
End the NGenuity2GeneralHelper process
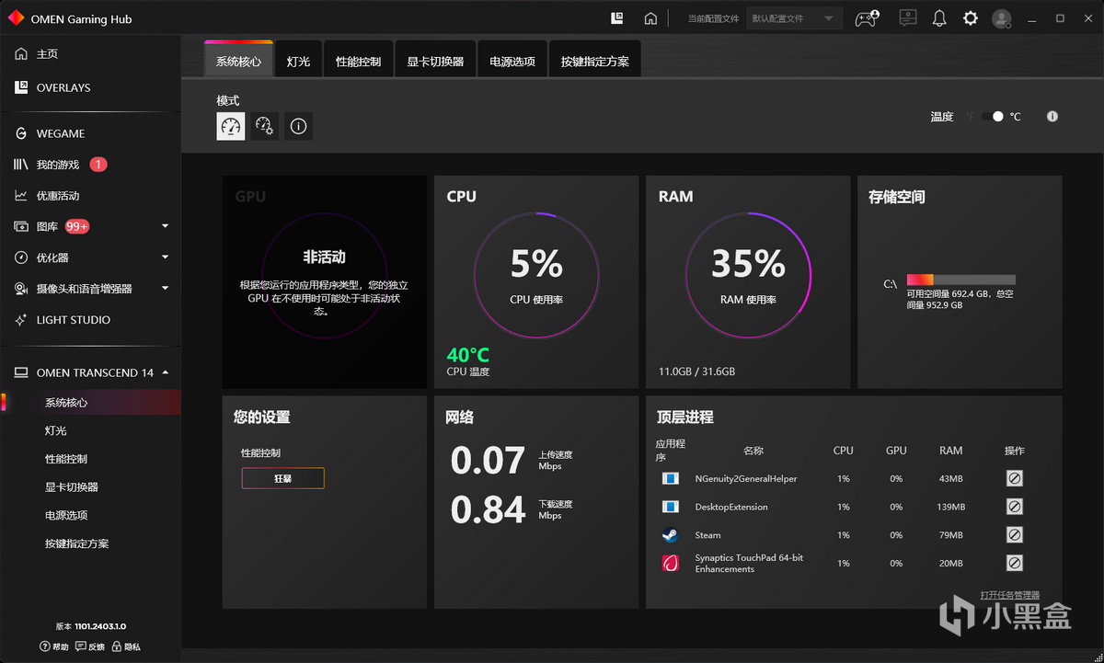click(x=1015, y=478)
